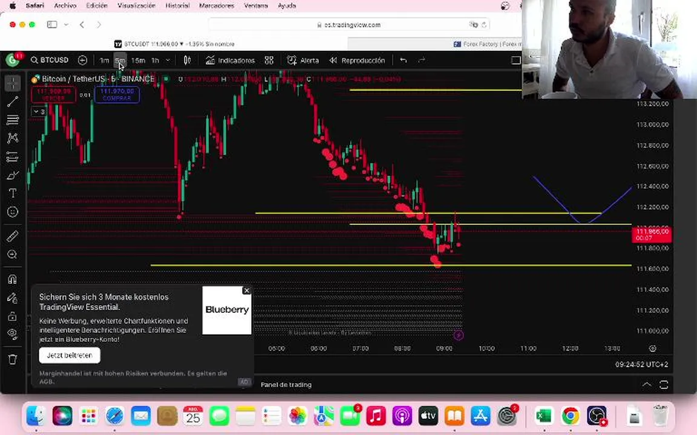Open Google Chrome from the Dock

[x=570, y=416]
